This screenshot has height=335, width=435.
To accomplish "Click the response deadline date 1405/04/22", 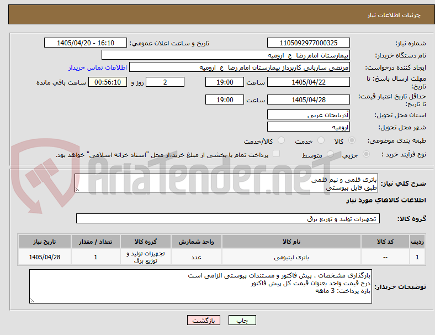I will [309, 82].
